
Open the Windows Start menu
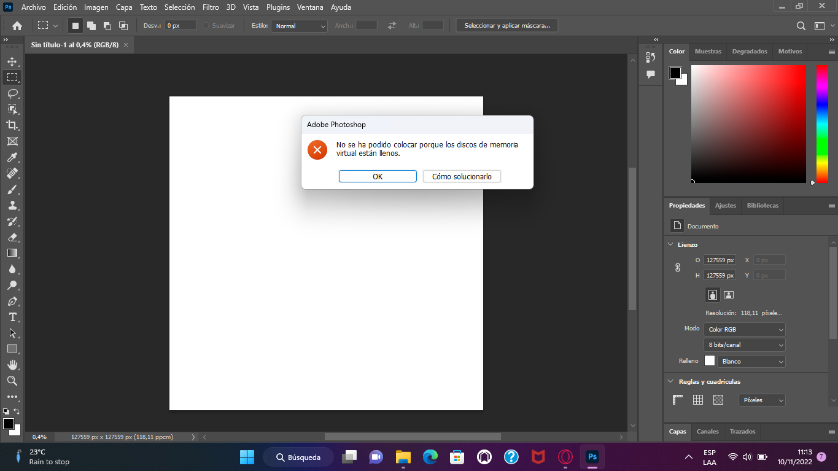247,457
